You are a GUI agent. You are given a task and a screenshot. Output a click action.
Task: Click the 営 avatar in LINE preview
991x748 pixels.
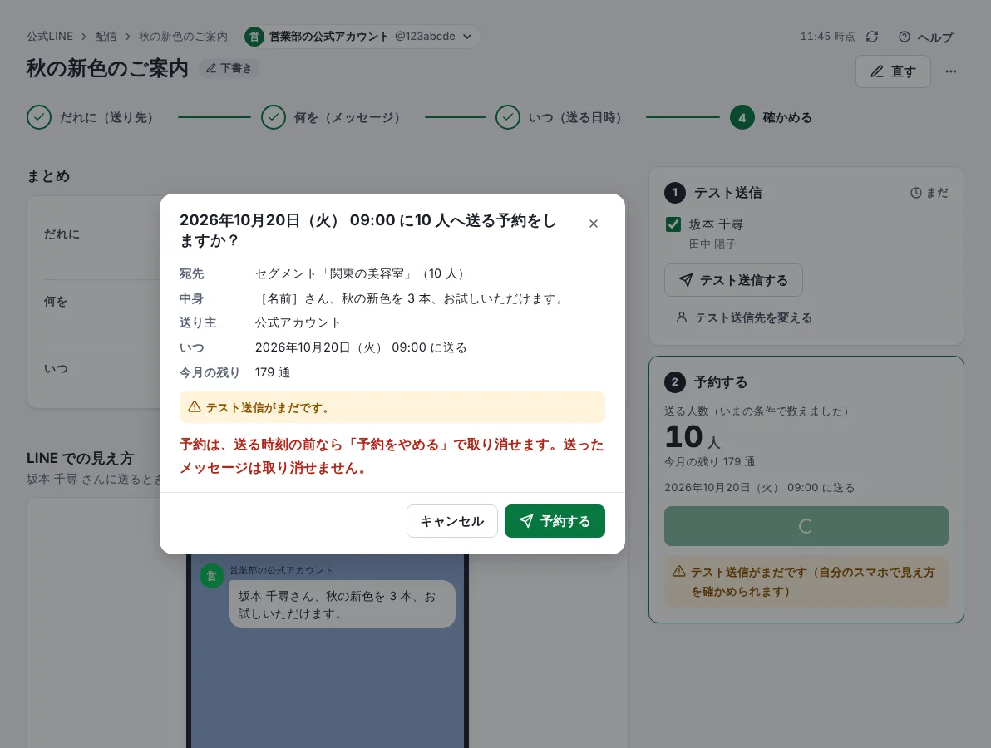tap(212, 575)
